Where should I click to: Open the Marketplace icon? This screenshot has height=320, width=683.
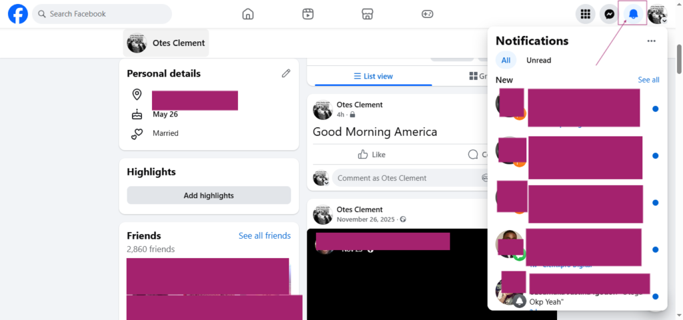pos(368,14)
